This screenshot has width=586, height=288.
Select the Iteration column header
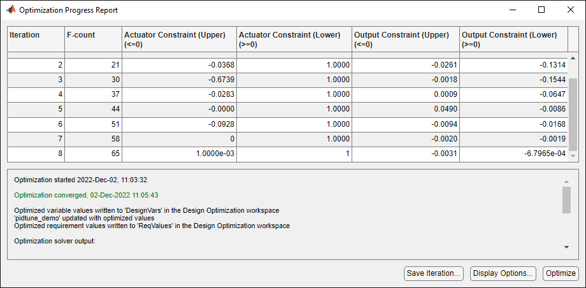pos(36,39)
